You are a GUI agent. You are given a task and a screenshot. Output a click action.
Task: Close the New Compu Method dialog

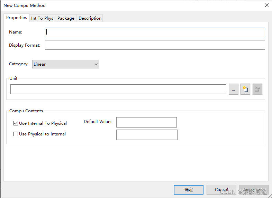click(267, 6)
